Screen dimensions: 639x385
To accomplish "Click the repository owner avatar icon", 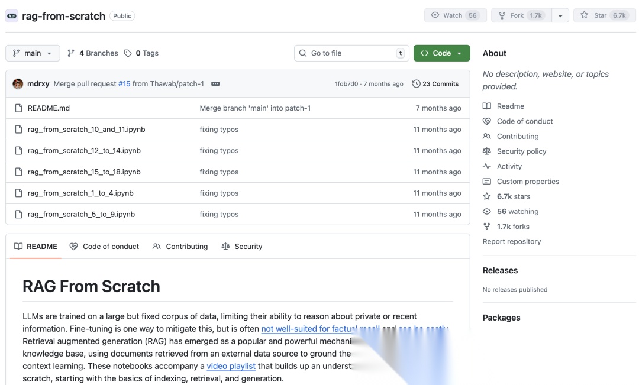I will pyautogui.click(x=12, y=16).
